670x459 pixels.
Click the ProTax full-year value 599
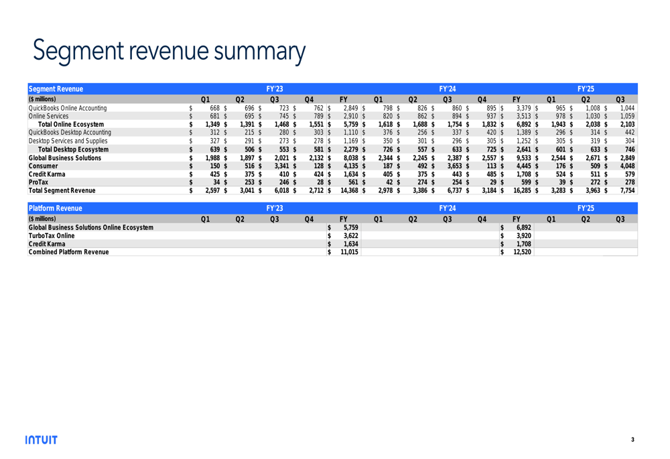coord(526,182)
